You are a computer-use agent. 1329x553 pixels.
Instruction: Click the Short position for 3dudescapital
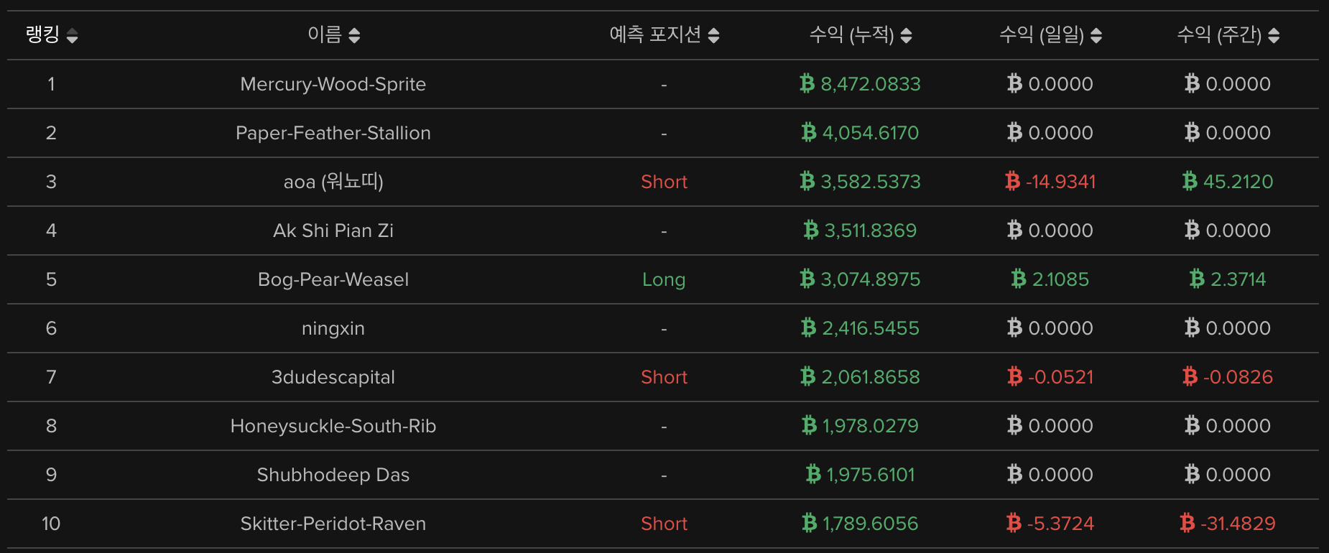click(x=664, y=377)
